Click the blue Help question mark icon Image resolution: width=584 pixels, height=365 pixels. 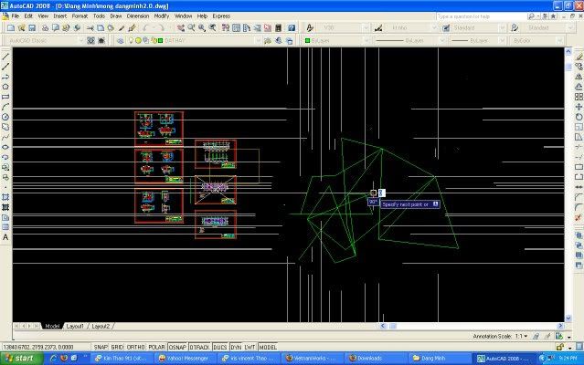[292, 28]
